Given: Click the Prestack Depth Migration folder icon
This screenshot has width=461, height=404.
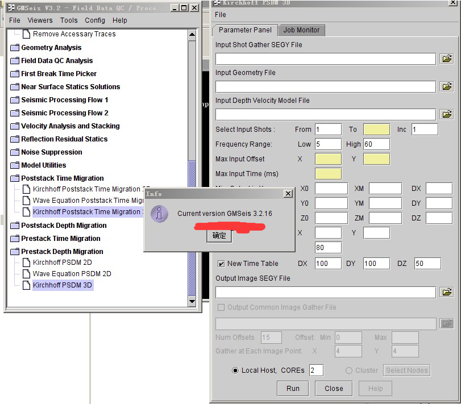Looking at the screenshot, I should click(15, 252).
